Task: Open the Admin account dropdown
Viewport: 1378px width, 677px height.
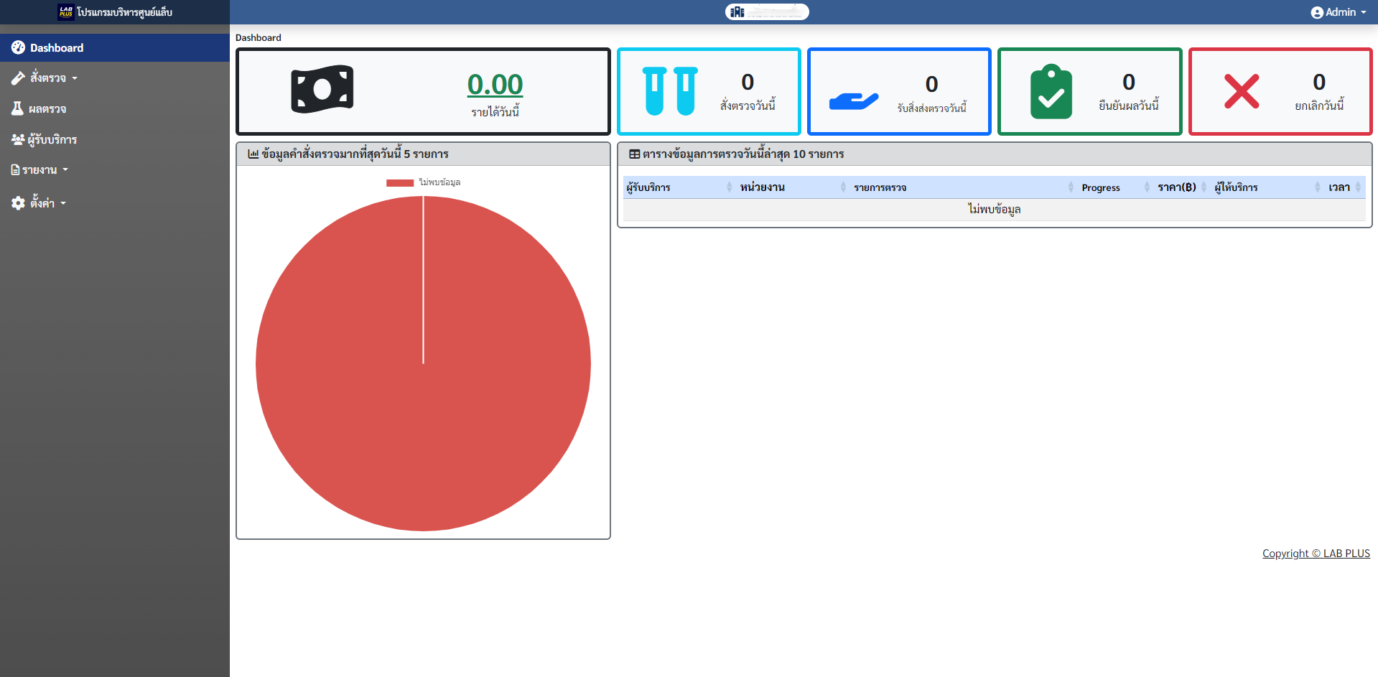Action: pos(1339,12)
